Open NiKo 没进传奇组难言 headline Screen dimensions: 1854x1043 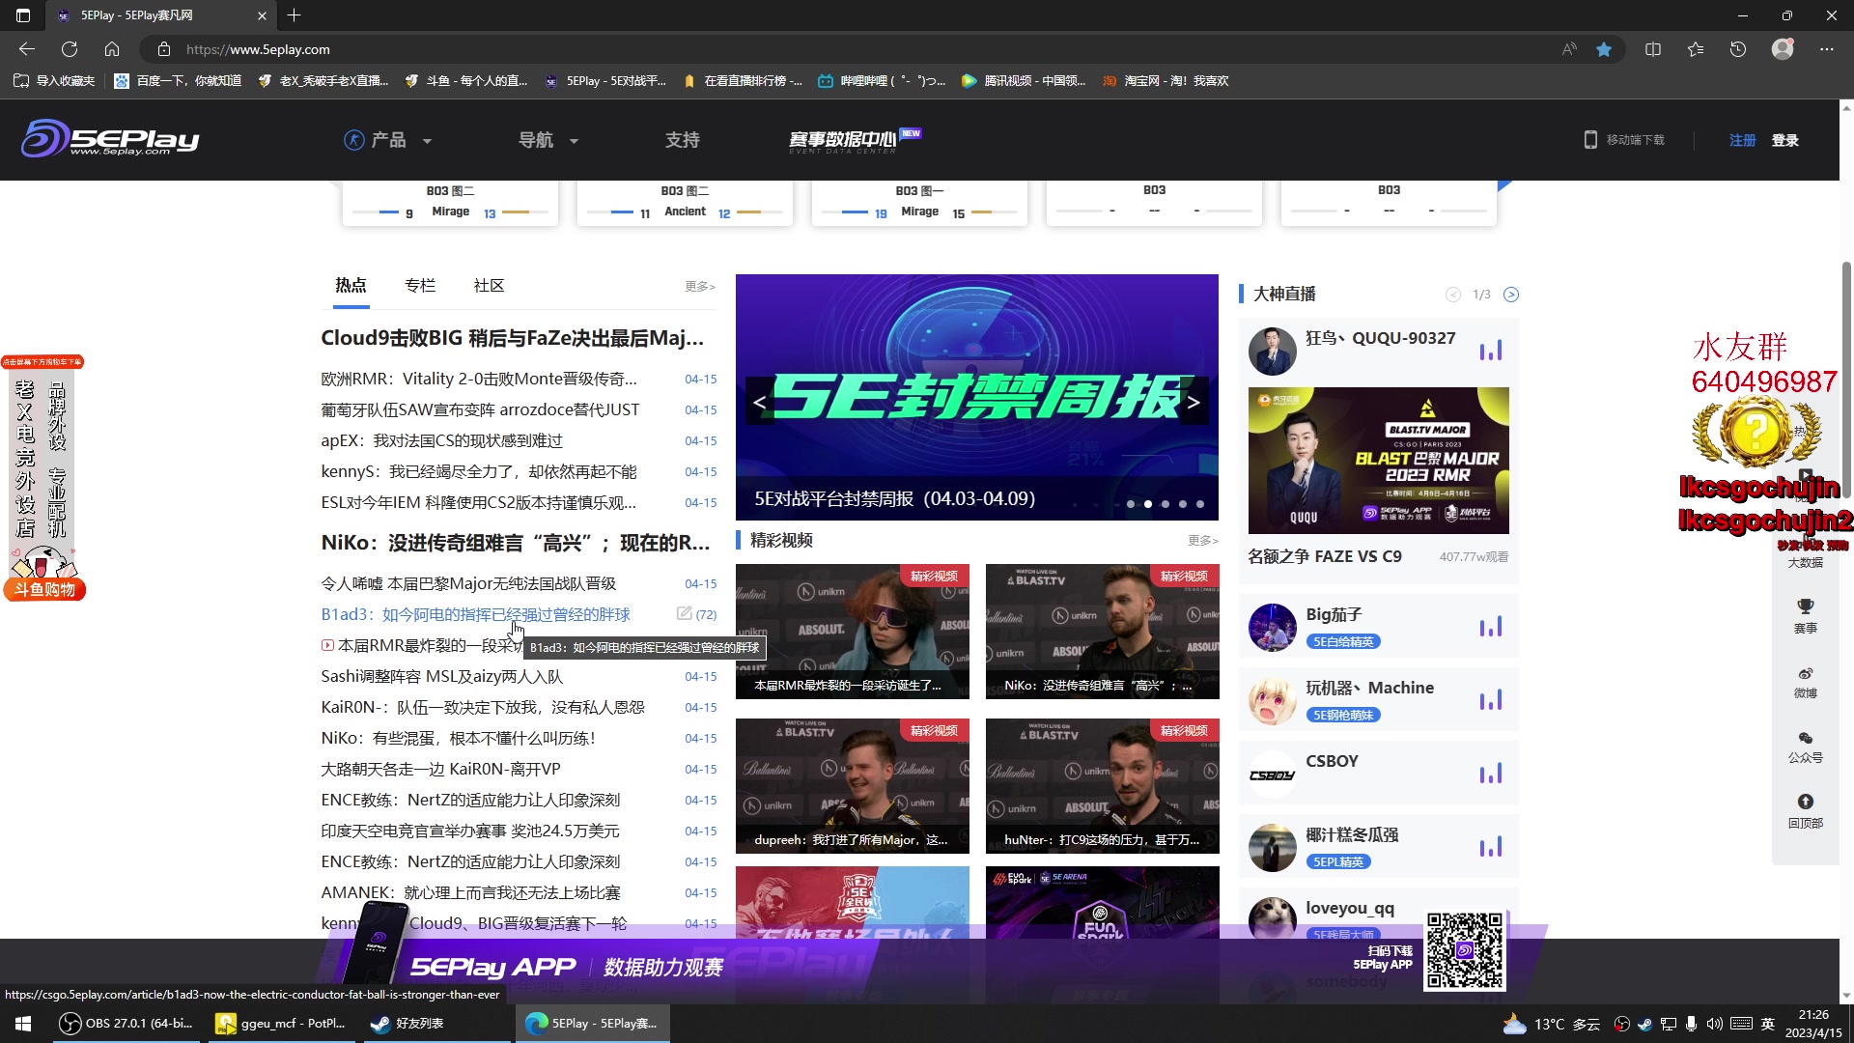tap(515, 543)
